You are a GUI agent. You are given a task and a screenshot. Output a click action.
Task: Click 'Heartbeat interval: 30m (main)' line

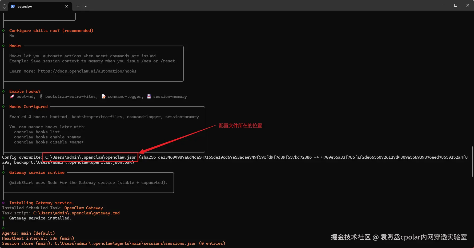(38, 238)
